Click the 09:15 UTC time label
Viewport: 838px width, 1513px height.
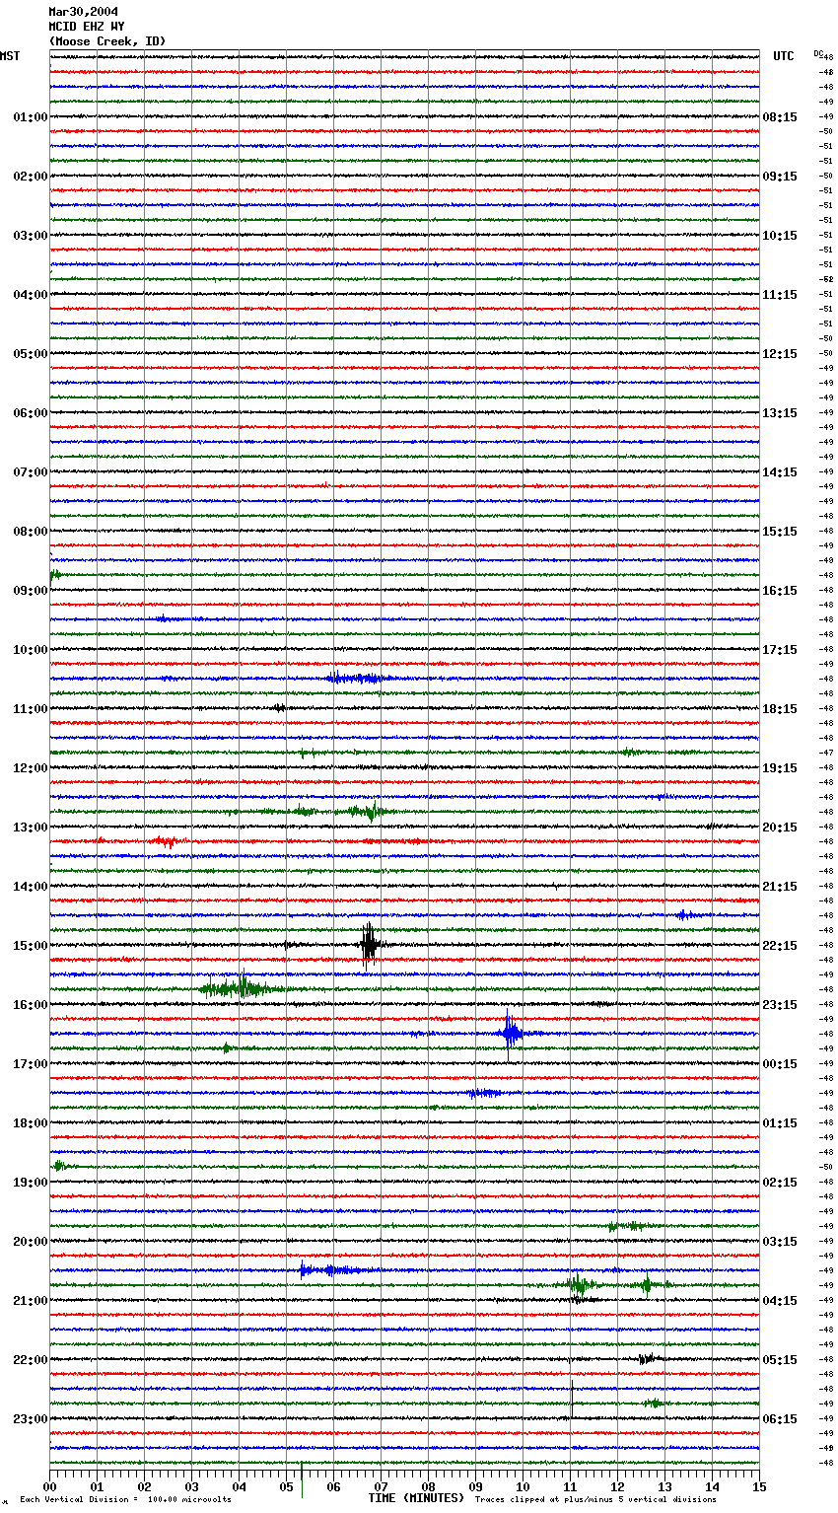coord(780,177)
